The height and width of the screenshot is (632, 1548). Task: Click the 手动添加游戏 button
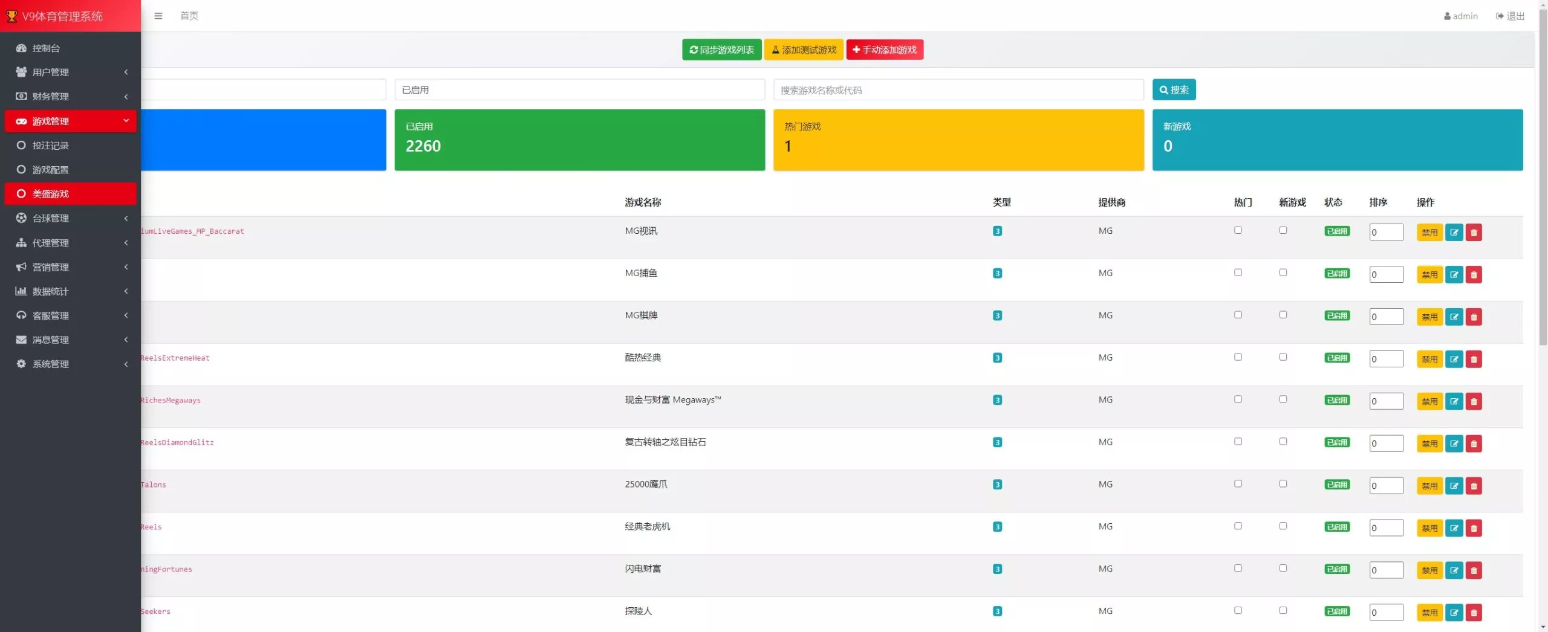(x=884, y=50)
